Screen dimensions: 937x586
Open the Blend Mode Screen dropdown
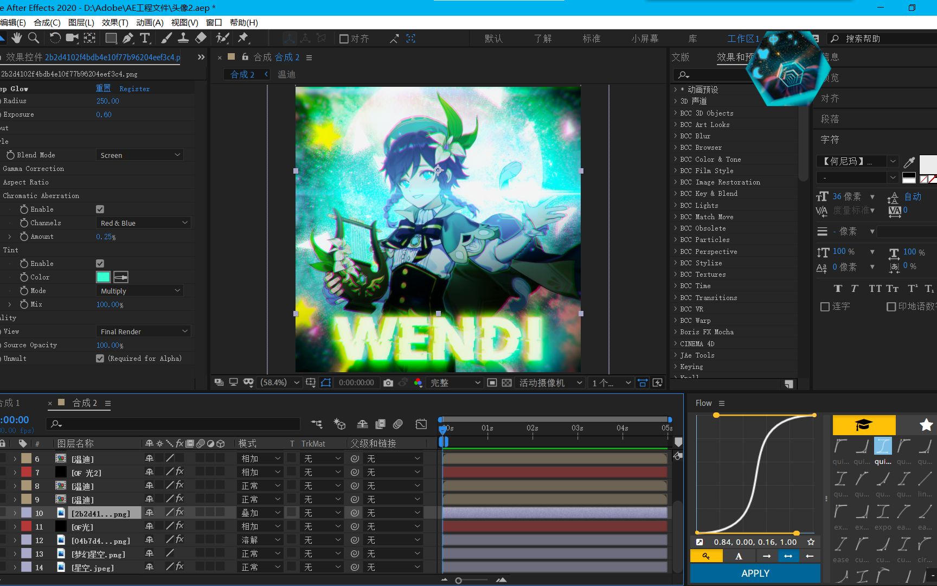click(140, 155)
